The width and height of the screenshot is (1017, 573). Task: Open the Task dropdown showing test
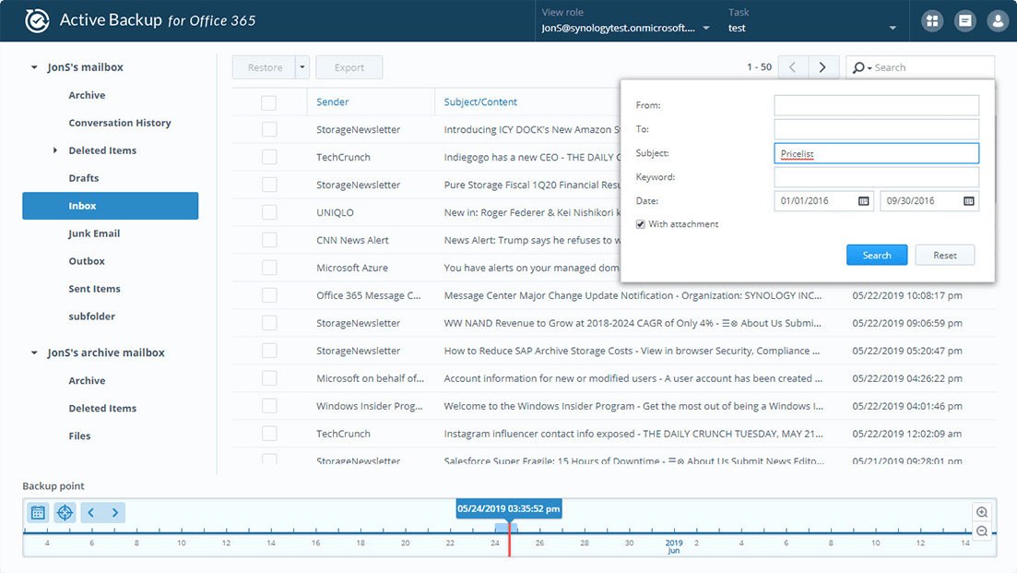coord(812,28)
